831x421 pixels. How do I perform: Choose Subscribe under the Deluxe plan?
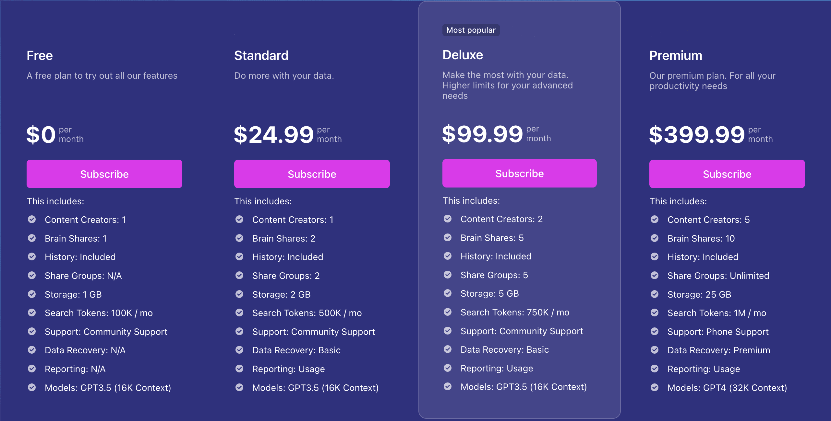click(519, 173)
